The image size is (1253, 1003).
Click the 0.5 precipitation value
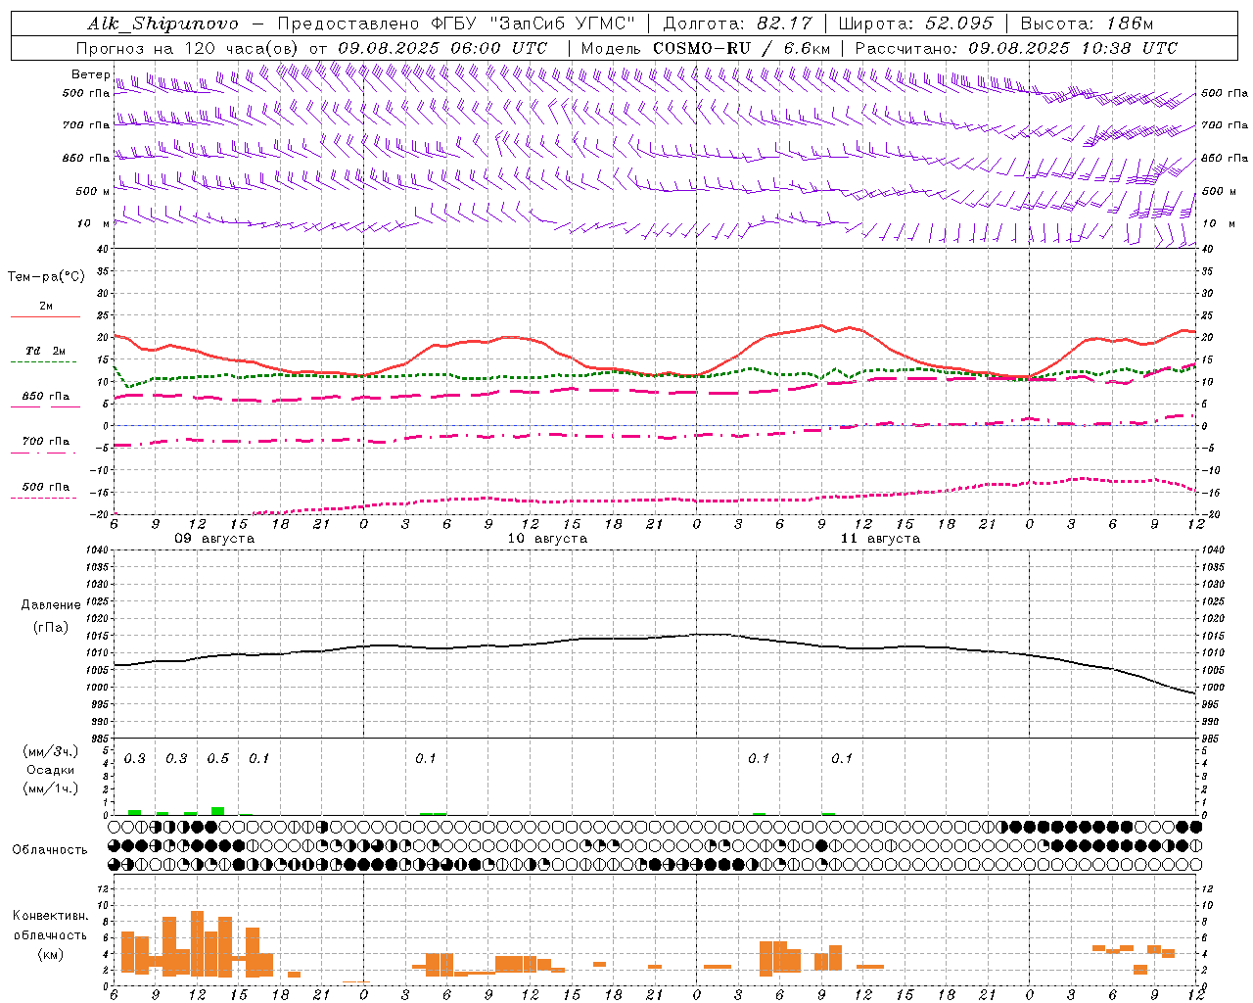pos(218,759)
